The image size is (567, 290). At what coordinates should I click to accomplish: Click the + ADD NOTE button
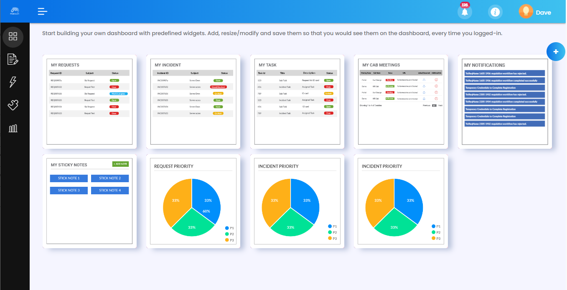pos(120,164)
